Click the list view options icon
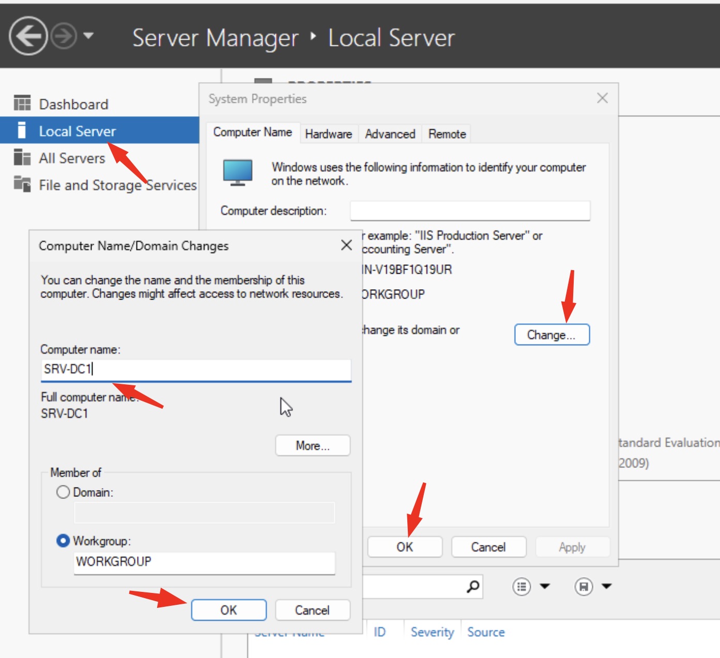This screenshot has height=658, width=720. (522, 587)
